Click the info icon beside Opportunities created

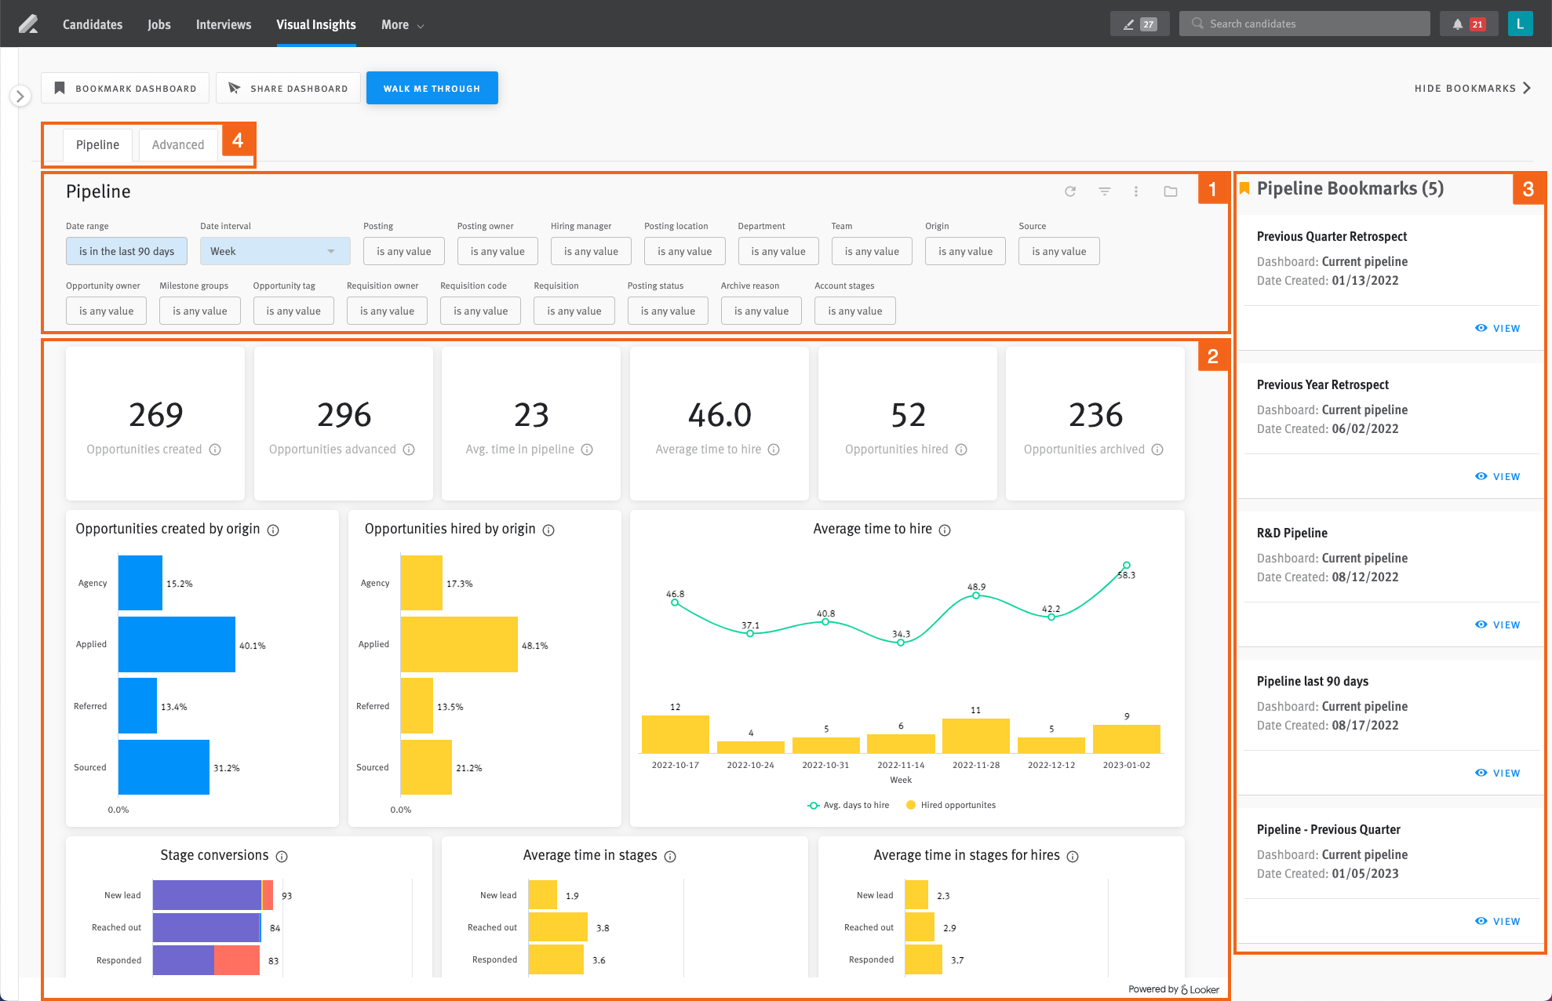tap(216, 450)
